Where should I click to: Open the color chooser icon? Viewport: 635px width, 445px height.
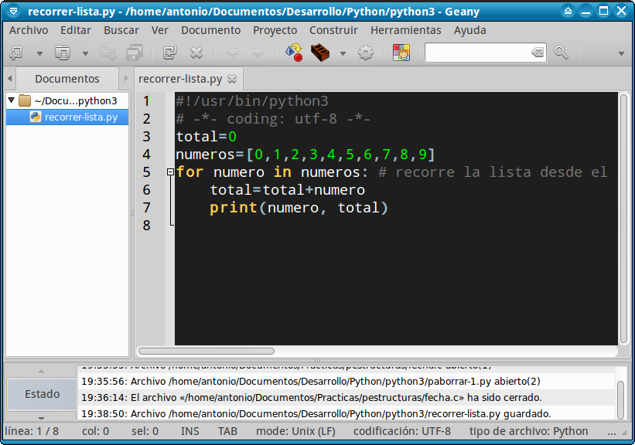(401, 53)
